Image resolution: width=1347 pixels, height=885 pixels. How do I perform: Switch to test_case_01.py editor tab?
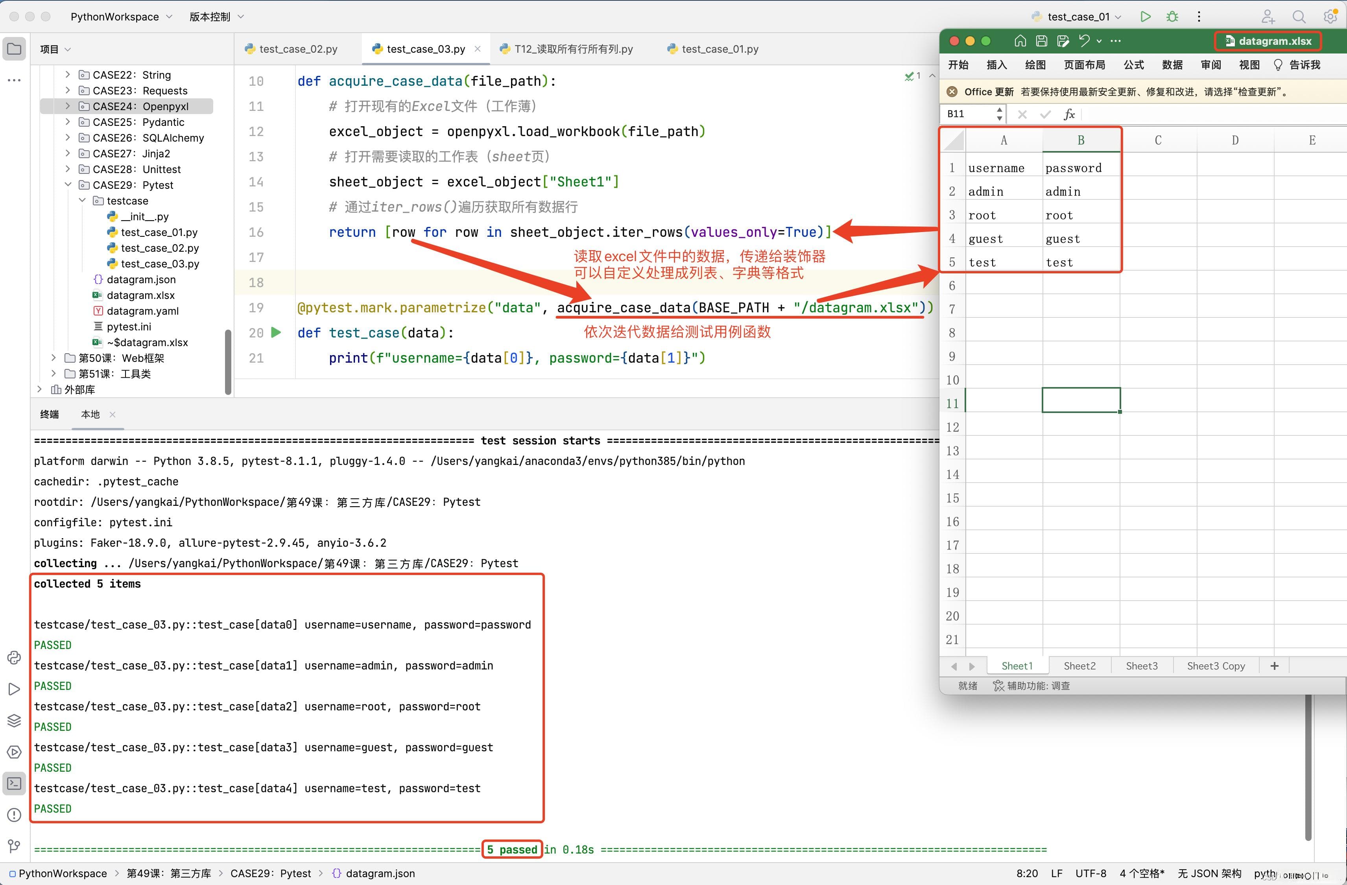point(713,49)
